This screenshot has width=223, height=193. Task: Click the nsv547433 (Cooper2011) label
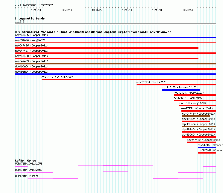[x=32, y=61]
